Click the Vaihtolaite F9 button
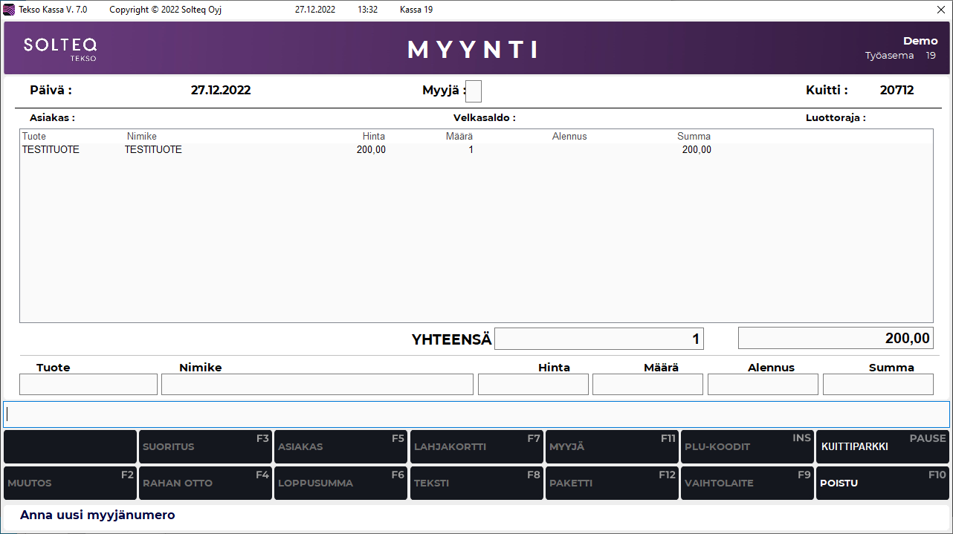 click(747, 483)
